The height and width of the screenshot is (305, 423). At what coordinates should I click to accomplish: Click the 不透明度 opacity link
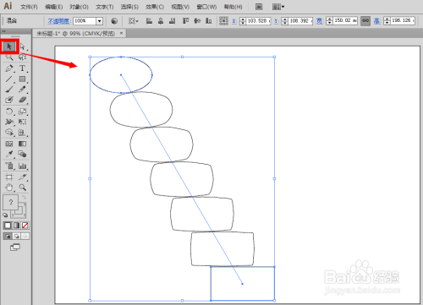coord(58,21)
